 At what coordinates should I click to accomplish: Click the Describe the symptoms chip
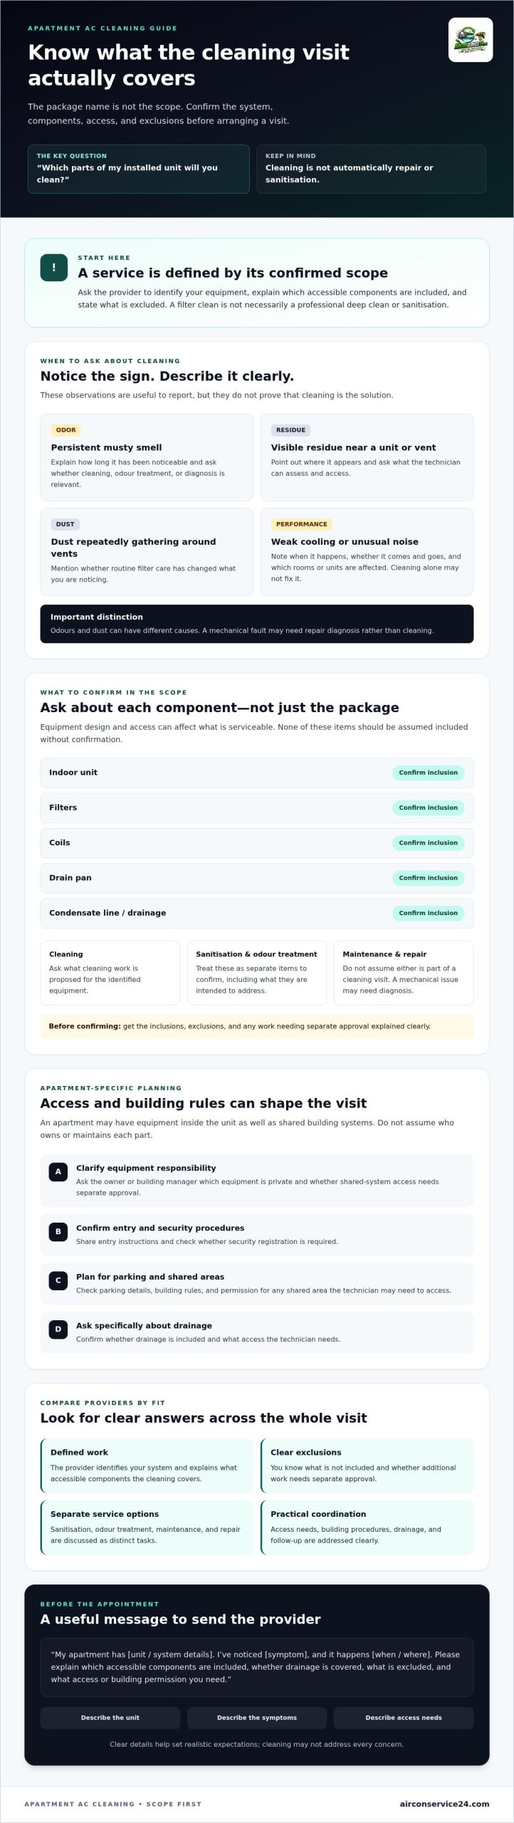(257, 1718)
